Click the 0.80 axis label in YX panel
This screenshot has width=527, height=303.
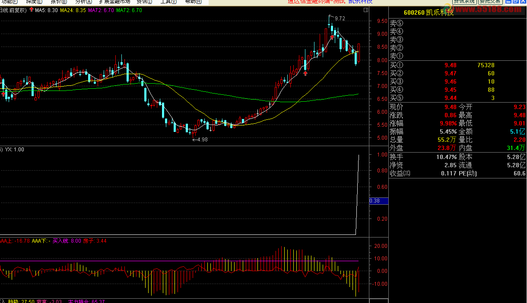pos(381,171)
